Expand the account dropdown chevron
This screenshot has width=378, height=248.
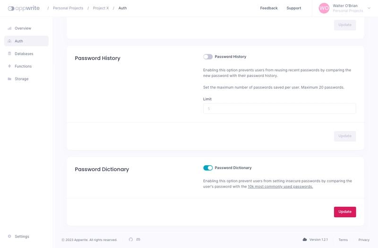click(369, 8)
